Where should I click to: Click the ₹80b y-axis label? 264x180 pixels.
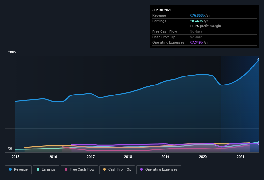coord(12,52)
